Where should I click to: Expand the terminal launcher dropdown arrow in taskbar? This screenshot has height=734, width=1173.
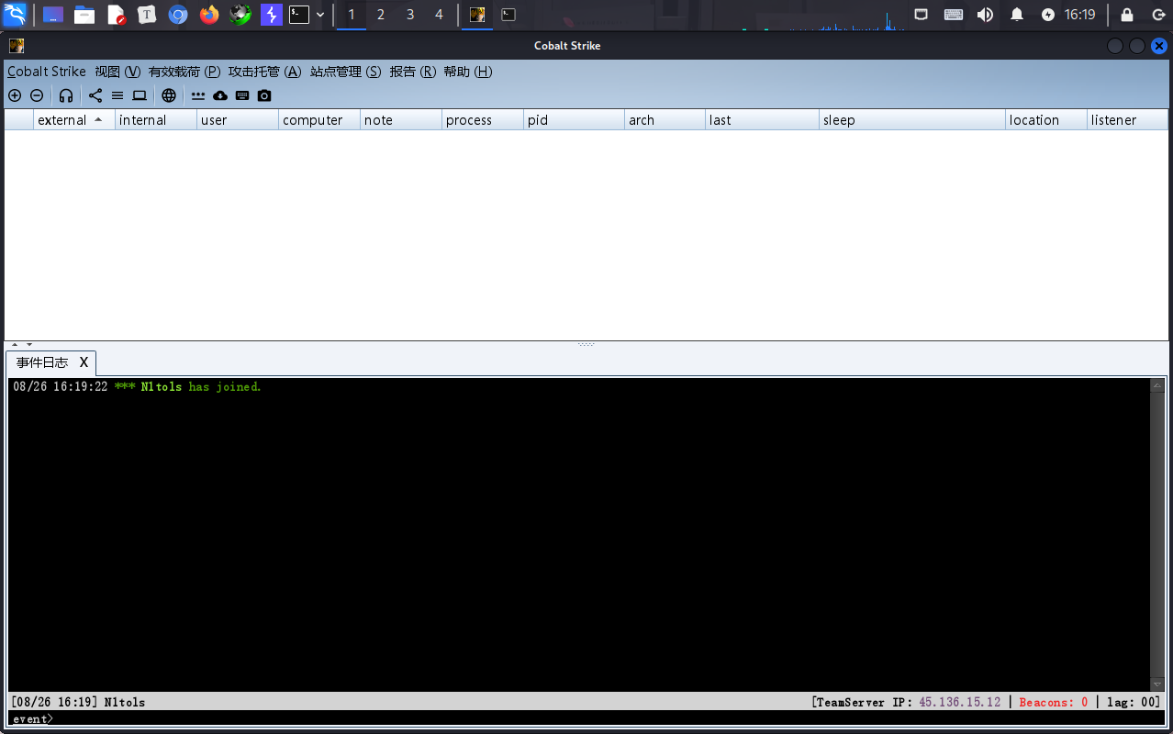(320, 15)
